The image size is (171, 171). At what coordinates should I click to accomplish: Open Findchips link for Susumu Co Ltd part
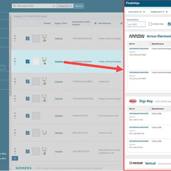coord(59,133)
